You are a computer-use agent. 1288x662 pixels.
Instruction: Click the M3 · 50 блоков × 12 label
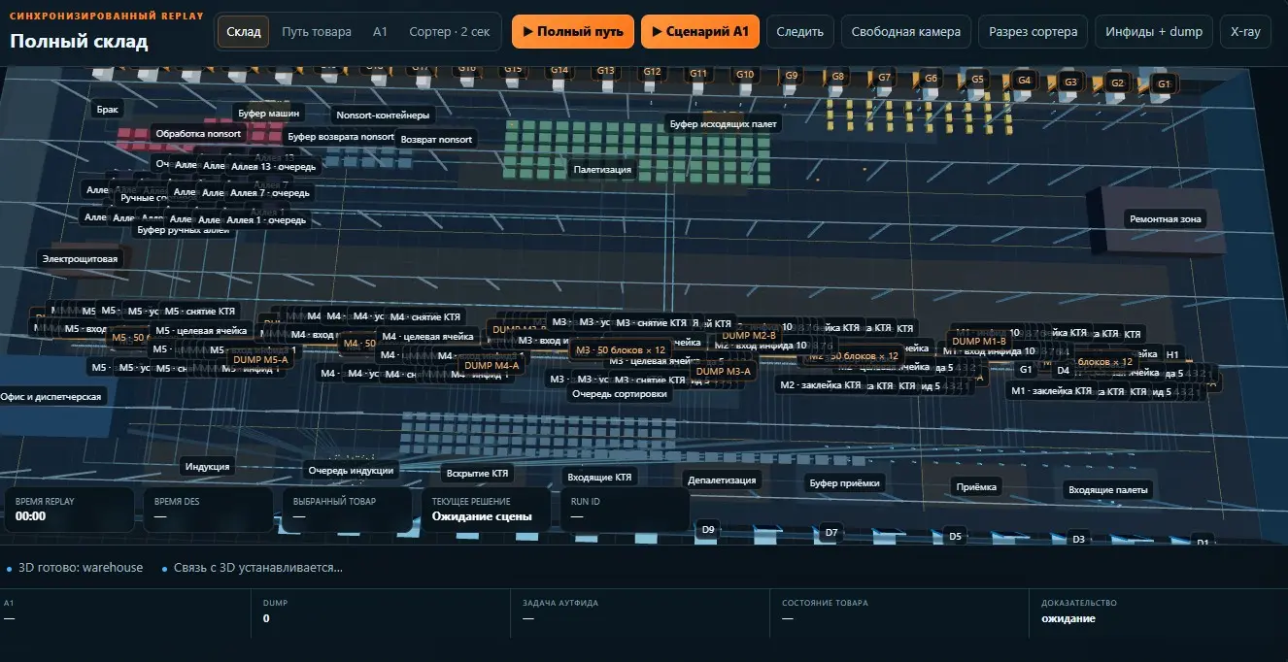[x=621, y=349]
